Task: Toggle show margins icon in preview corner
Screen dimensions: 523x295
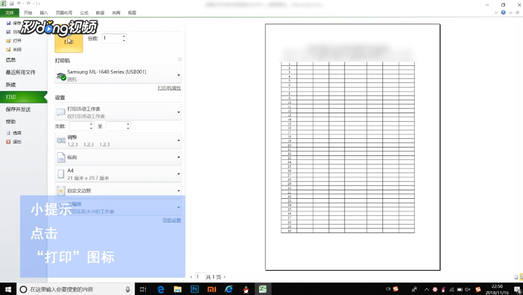Action: click(x=516, y=277)
